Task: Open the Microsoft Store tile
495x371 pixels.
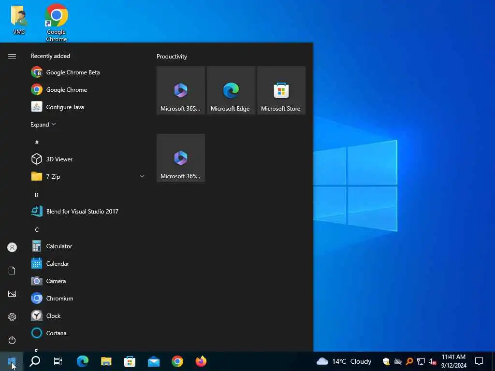Action: tap(281, 90)
